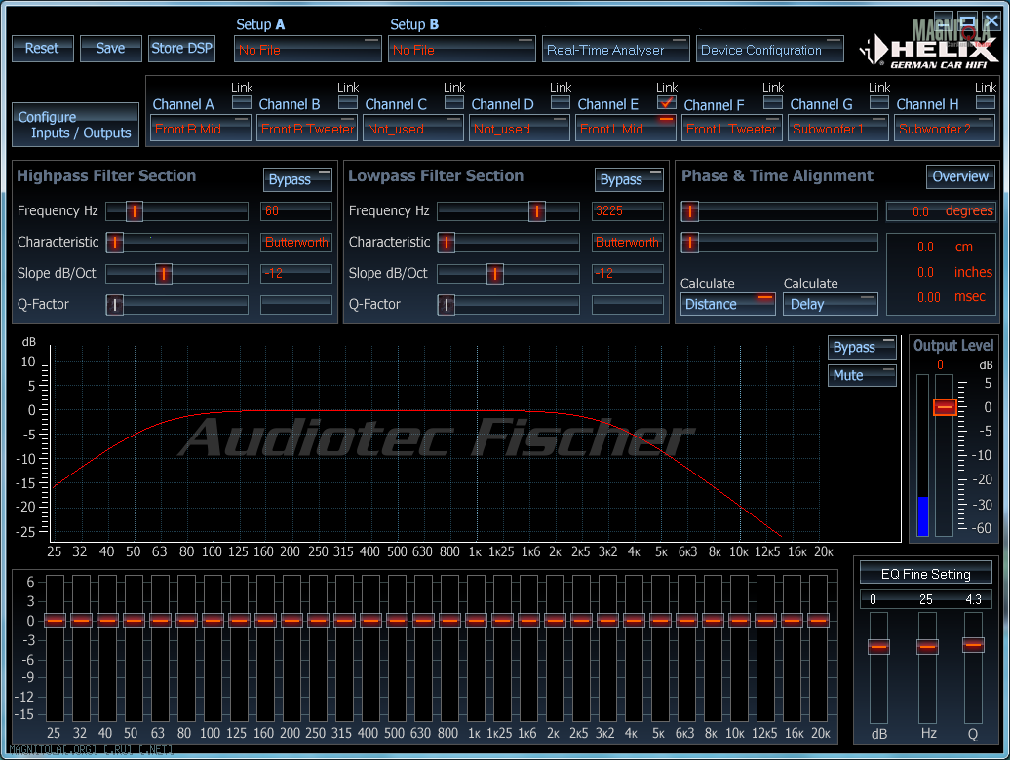Image resolution: width=1010 pixels, height=760 pixels.
Task: Toggle Link checkbox for Channel A
Action: (242, 102)
